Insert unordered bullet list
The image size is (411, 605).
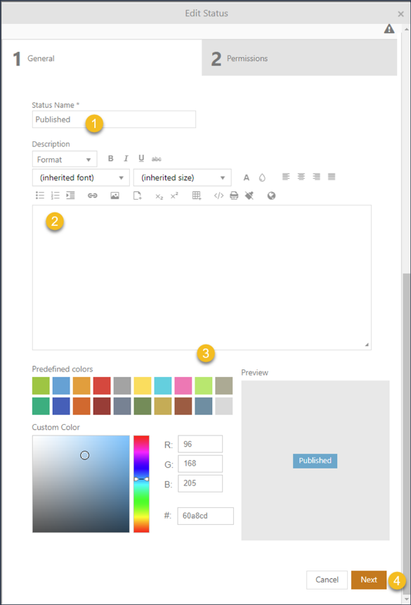[x=40, y=196]
